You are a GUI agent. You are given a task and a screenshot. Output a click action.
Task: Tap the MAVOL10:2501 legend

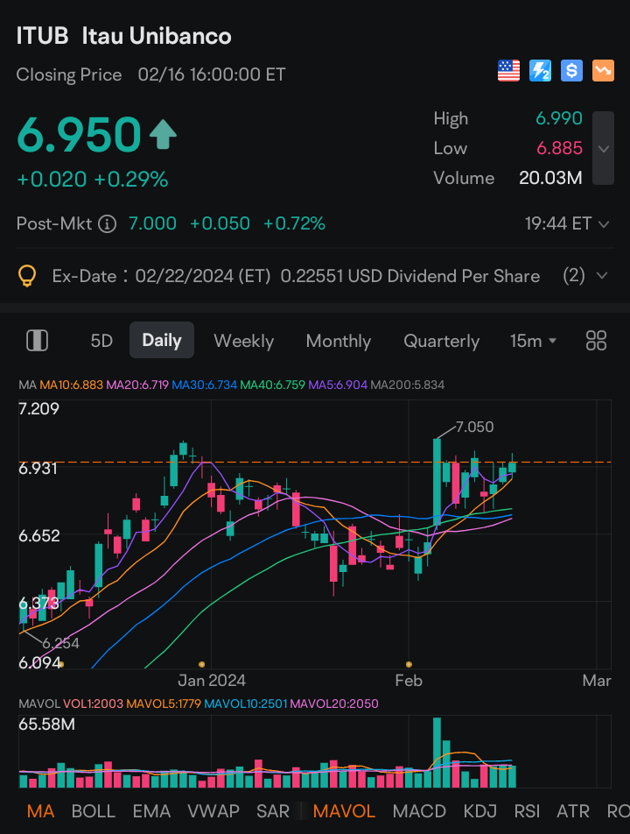coord(245,703)
